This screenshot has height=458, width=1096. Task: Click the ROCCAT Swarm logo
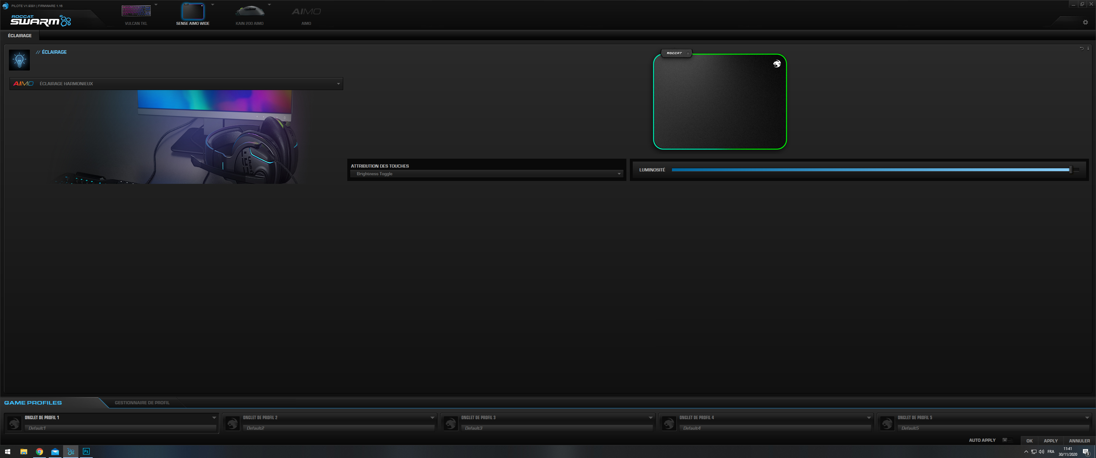point(38,20)
